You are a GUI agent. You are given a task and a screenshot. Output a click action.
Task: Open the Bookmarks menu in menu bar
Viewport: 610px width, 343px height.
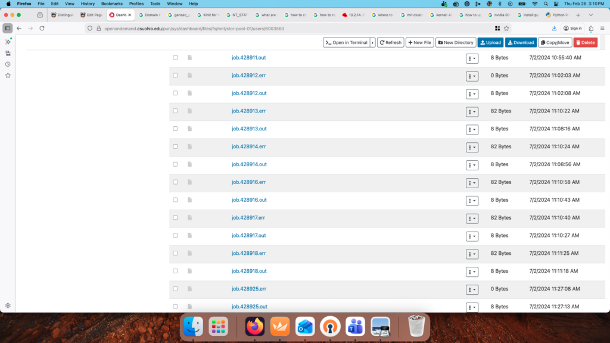(x=111, y=4)
